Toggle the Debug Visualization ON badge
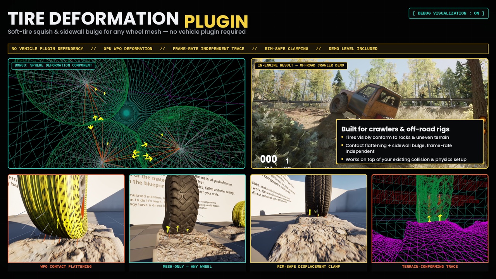This screenshot has height=279, width=496. point(448,13)
